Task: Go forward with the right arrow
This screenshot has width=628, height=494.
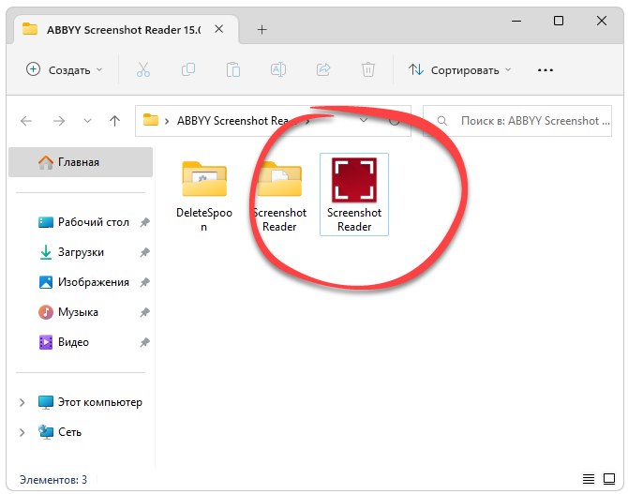Action: 59,121
